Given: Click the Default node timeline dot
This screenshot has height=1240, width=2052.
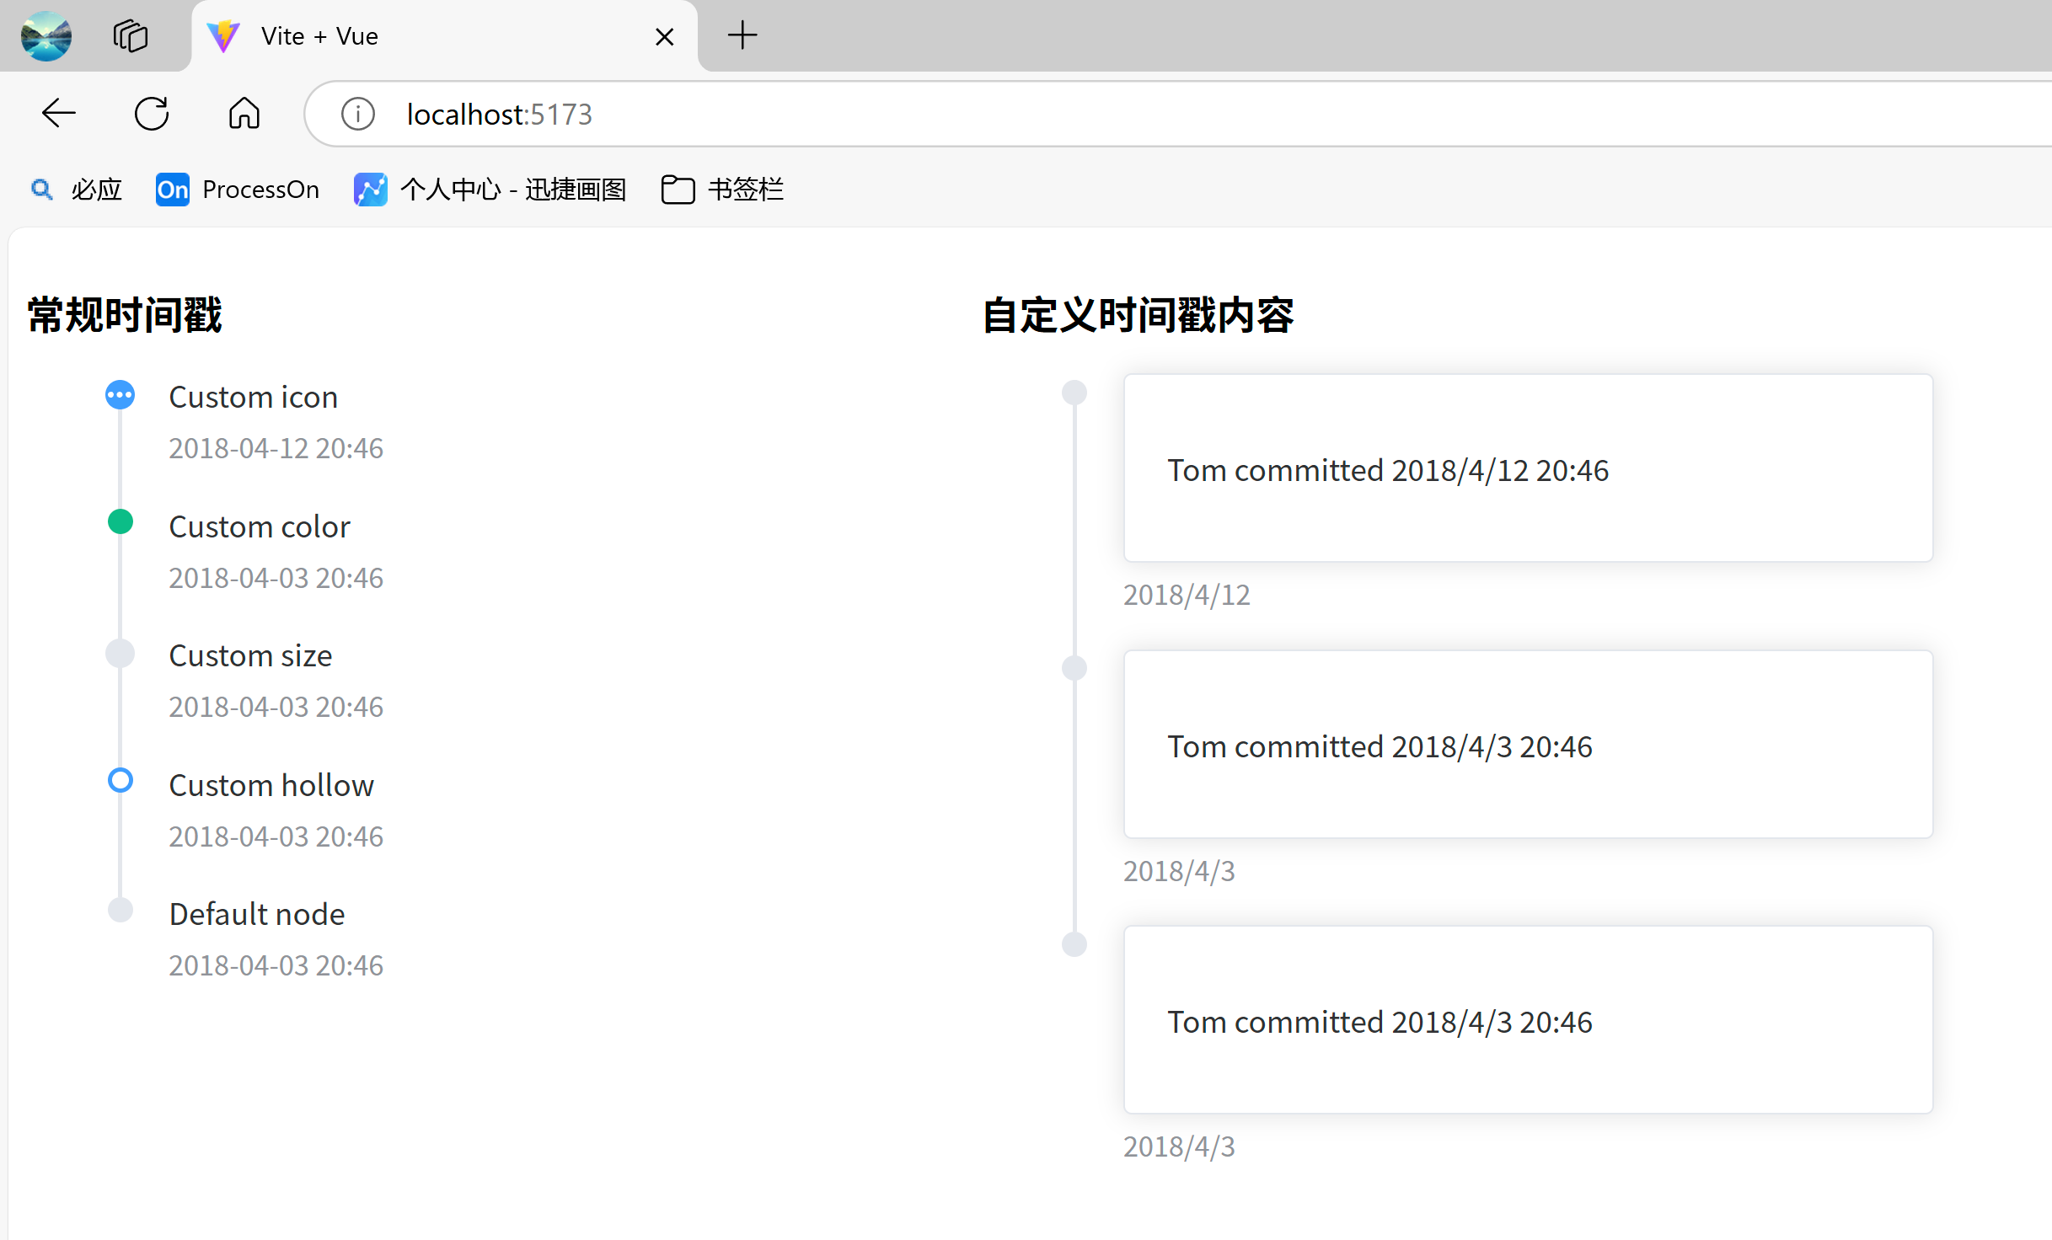Looking at the screenshot, I should 121,910.
